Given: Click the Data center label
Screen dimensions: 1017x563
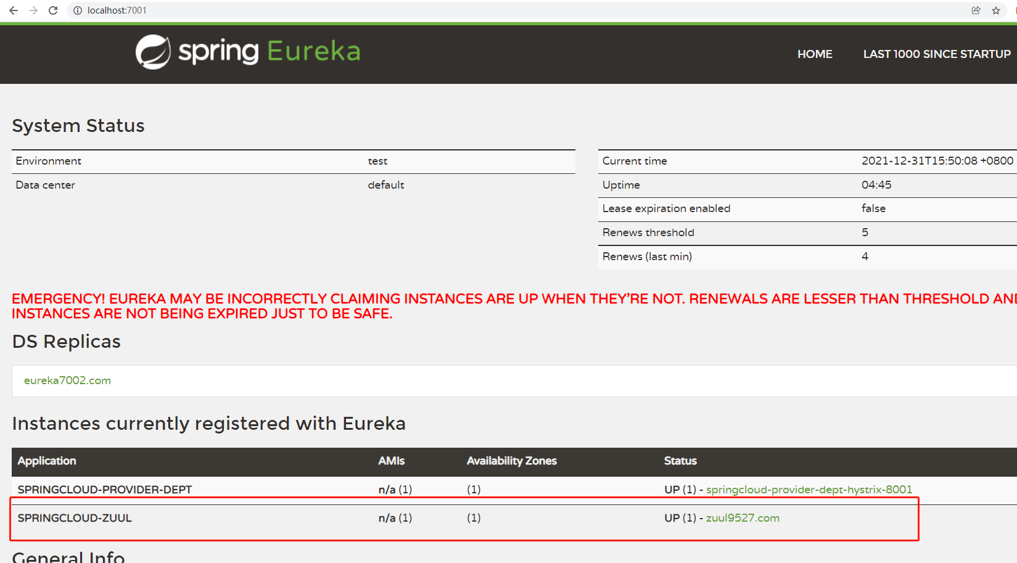Looking at the screenshot, I should [x=46, y=185].
